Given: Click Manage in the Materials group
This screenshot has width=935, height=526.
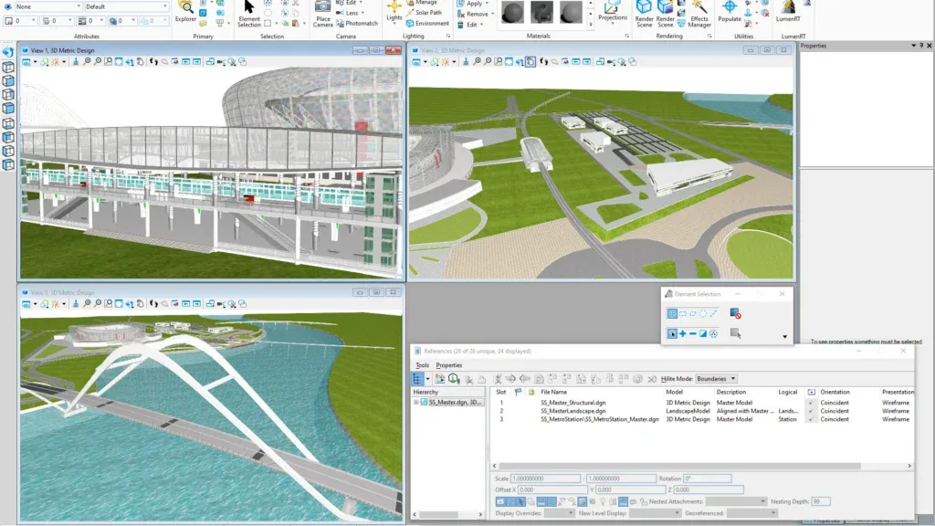Looking at the screenshot, I should [427, 3].
